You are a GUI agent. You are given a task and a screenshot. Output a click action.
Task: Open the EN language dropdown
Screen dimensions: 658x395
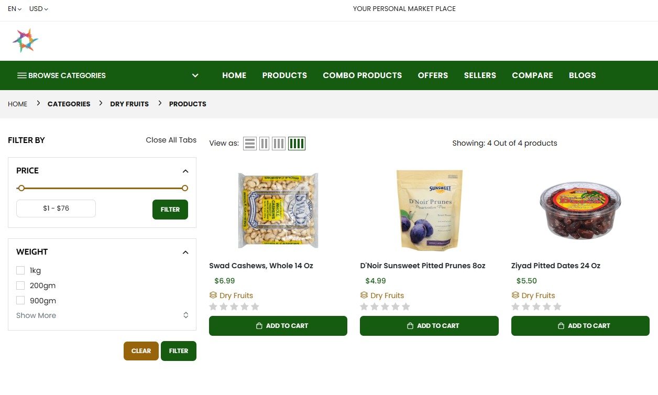click(x=15, y=9)
